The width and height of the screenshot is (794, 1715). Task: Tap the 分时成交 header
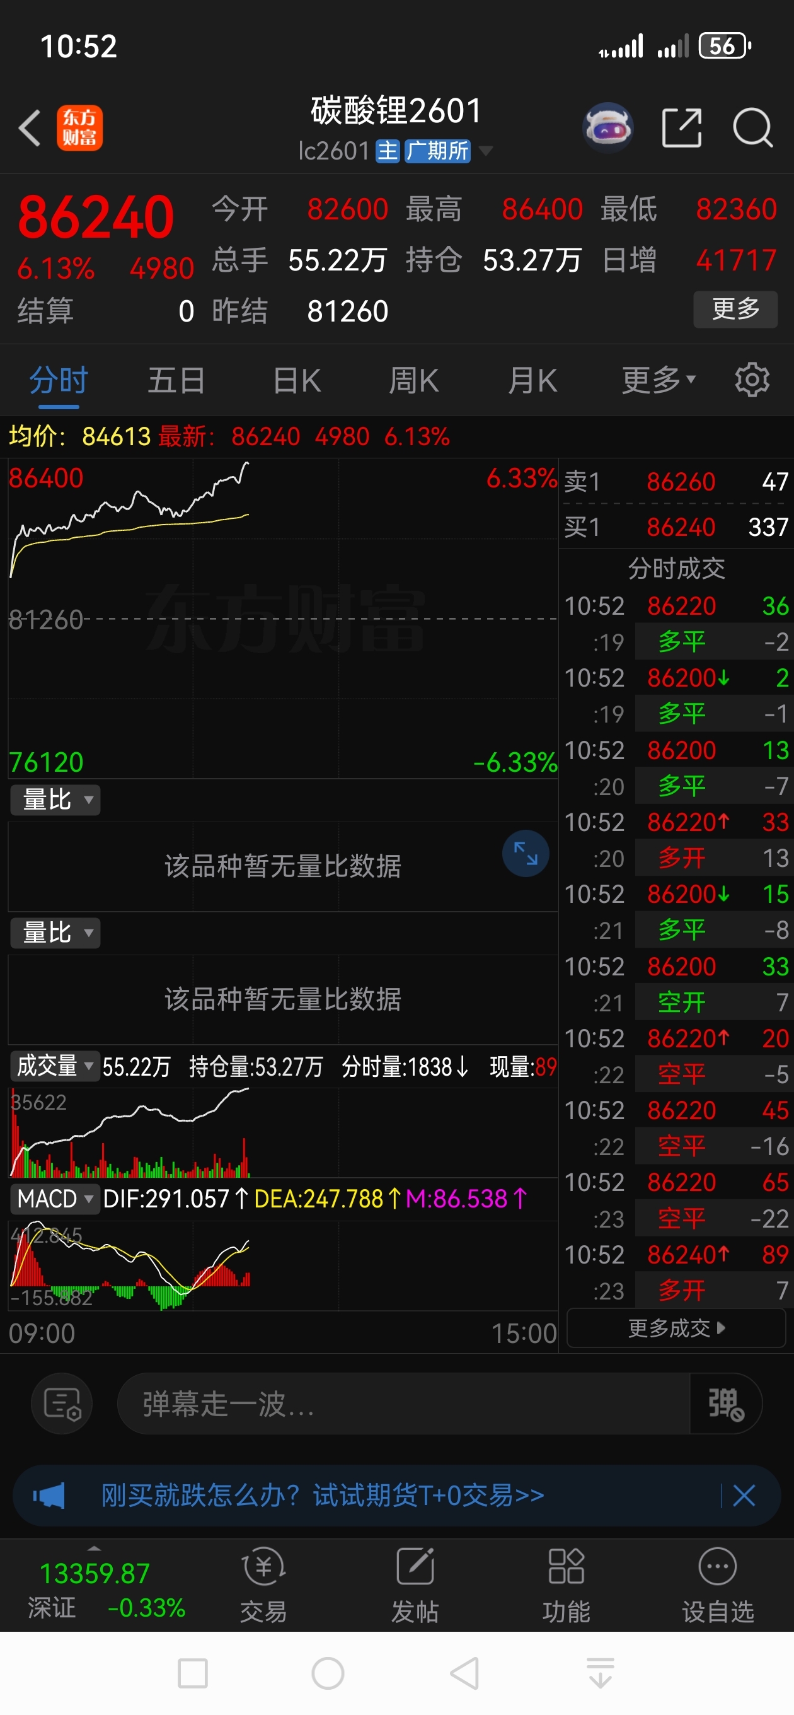click(x=676, y=568)
